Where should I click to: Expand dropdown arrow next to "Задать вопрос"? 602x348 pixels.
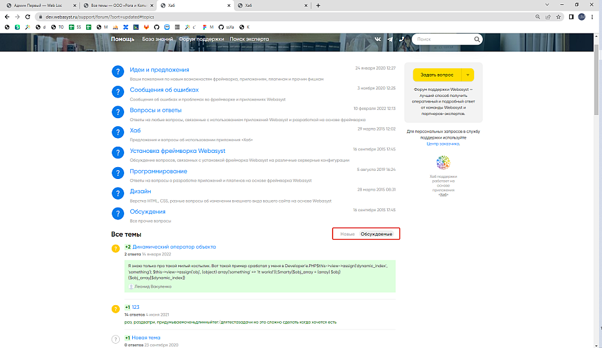pos(467,75)
